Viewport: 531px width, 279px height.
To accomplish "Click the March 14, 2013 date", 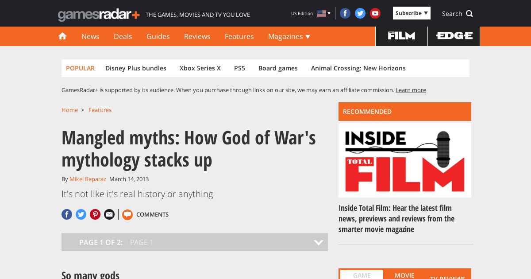I will click(x=129, y=179).
